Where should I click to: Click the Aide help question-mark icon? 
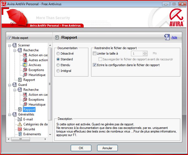coord(167,37)
